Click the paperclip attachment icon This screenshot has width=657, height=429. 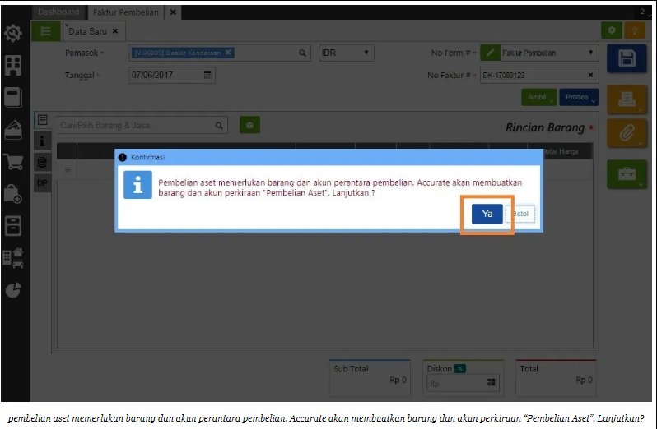coord(627,133)
